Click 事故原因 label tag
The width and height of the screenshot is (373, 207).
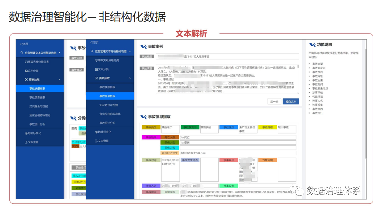coord(151,192)
